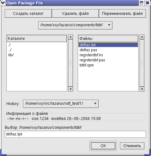This screenshot has height=156, width=151.
Task: Go to parent directory ../ entry
Action: pos(10,50)
